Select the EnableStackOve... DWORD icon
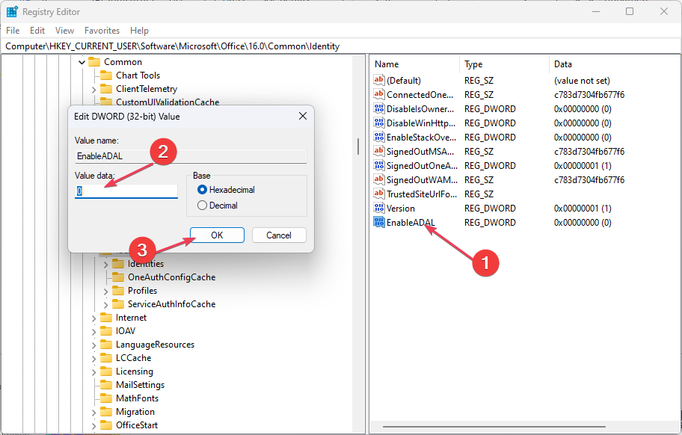 (x=379, y=137)
